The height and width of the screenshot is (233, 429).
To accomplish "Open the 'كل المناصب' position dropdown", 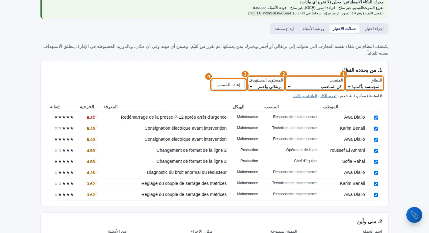I will pyautogui.click(x=315, y=87).
